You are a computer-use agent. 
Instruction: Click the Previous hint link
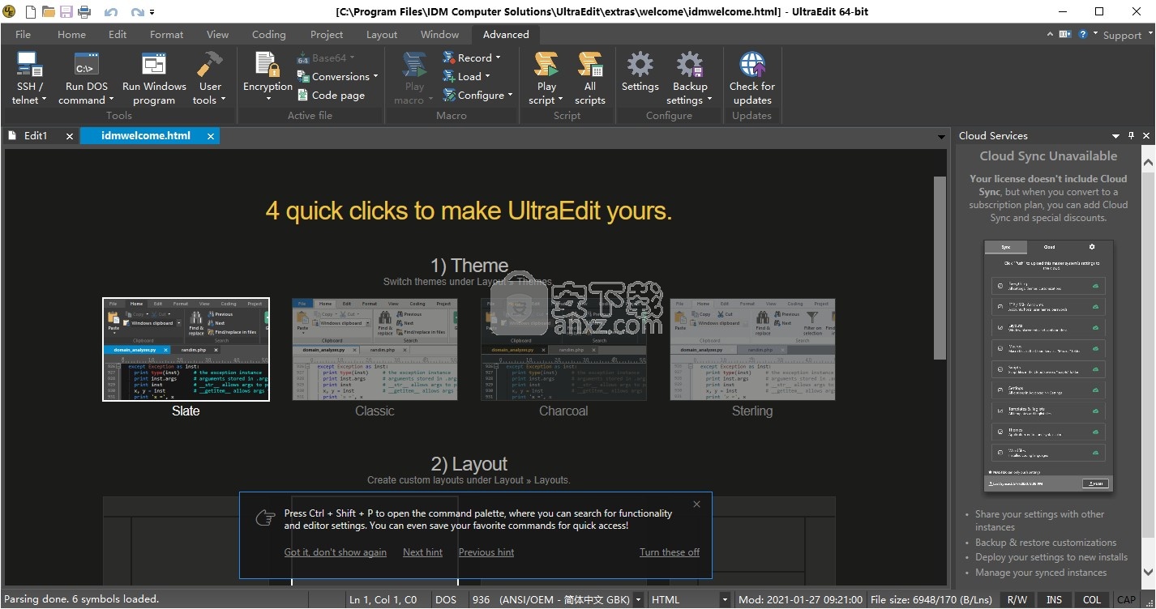[x=486, y=552]
